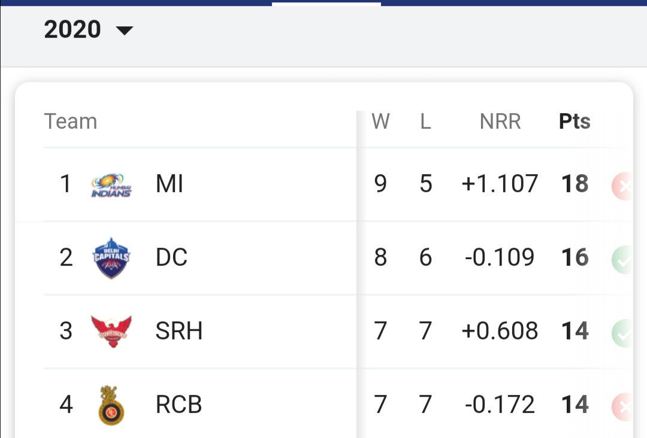Select the Sunrisers Hyderabad logo
Screen dimensions: 647x438
pyautogui.click(x=111, y=331)
